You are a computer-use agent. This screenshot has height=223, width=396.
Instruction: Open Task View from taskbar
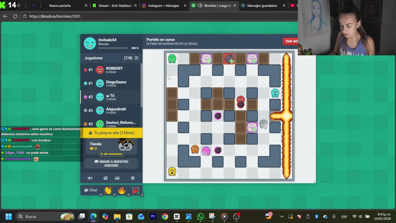pyautogui.click(x=82, y=216)
